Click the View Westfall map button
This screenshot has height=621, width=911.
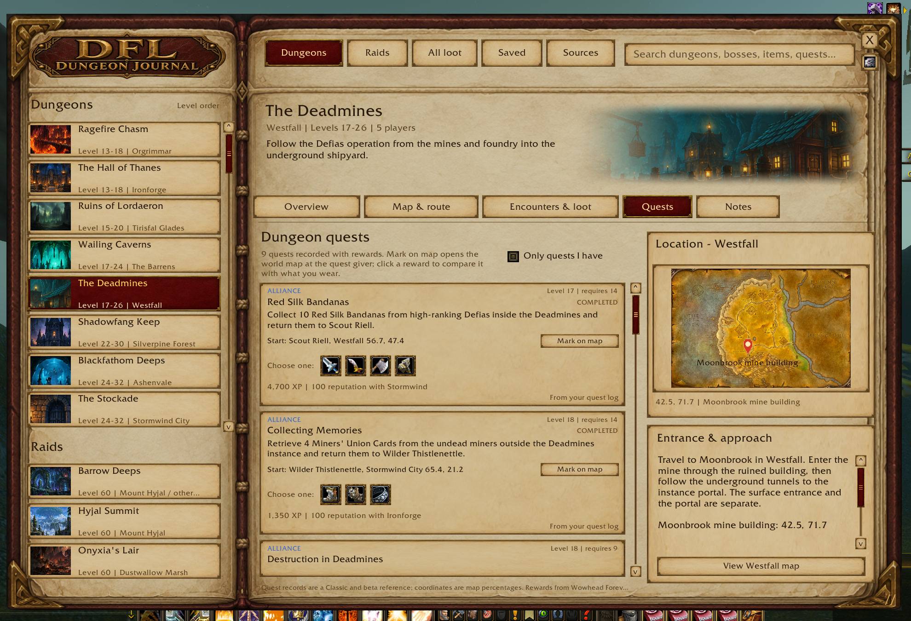761,566
